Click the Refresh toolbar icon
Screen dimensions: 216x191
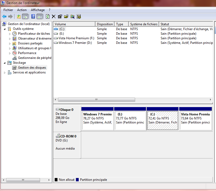click(x=48, y=17)
